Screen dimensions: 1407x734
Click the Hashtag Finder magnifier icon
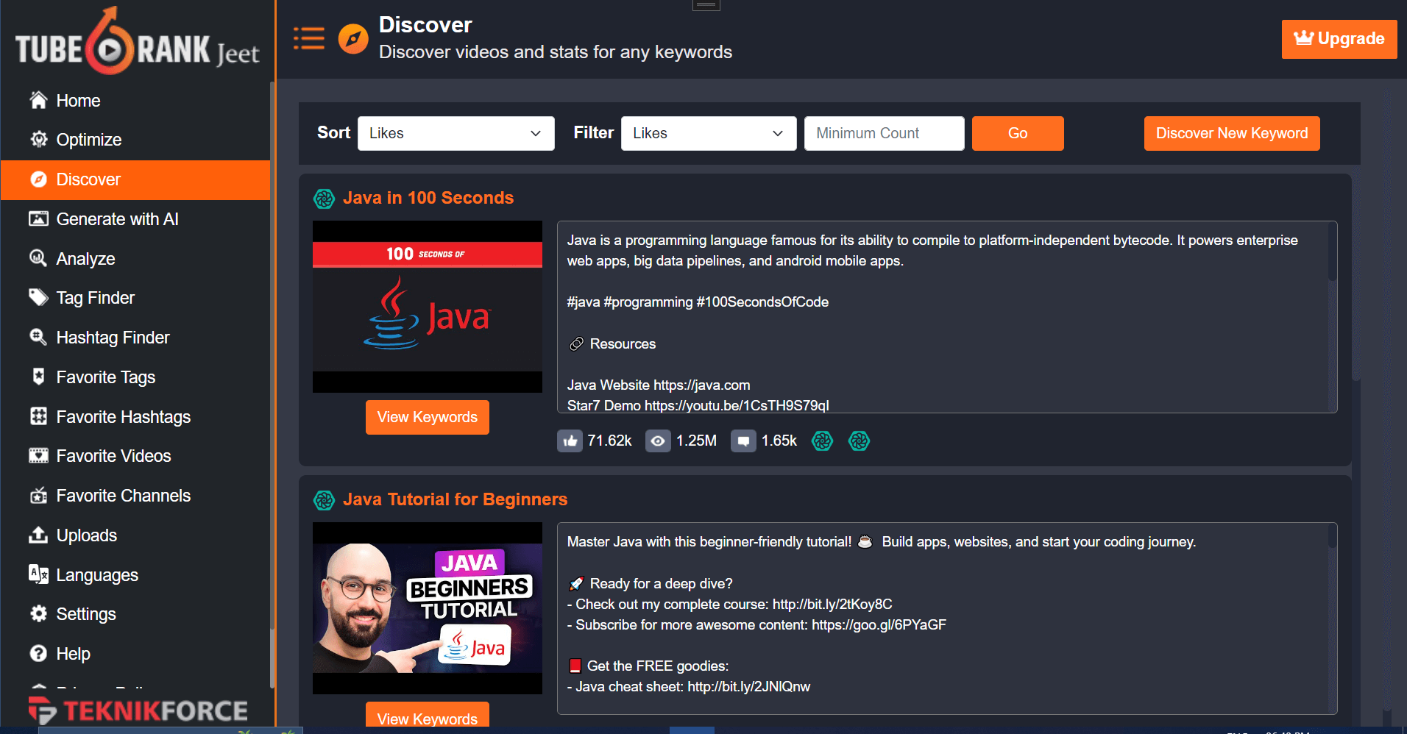click(x=38, y=337)
